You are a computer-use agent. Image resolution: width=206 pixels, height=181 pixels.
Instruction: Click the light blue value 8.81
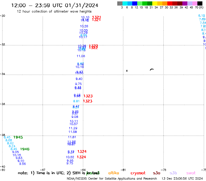[x=76, y=101]
